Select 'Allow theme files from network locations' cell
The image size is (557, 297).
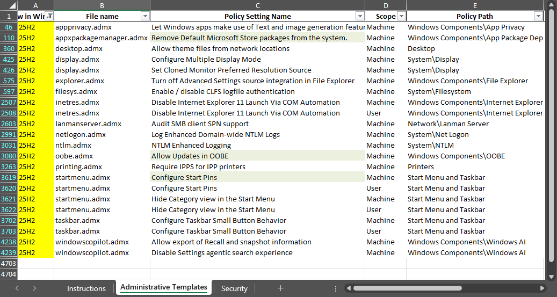(257, 49)
